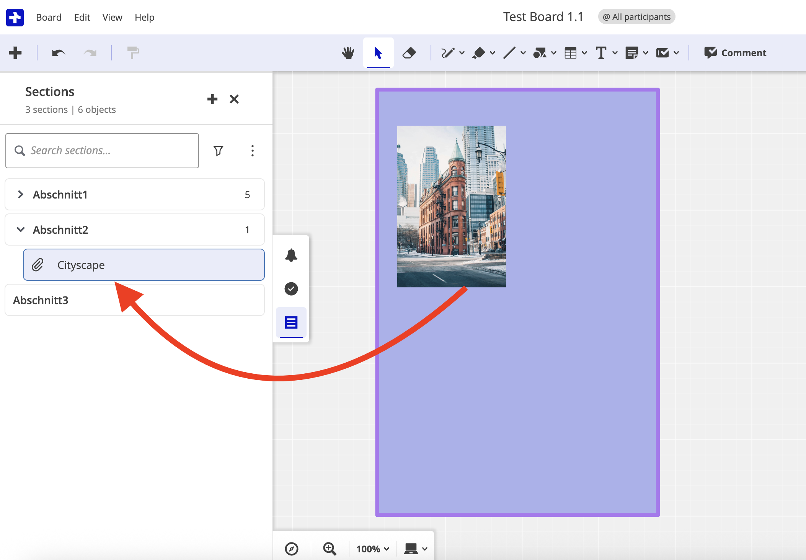This screenshot has height=560, width=806.
Task: Expand the Abschnitt1 section
Action: (x=21, y=194)
